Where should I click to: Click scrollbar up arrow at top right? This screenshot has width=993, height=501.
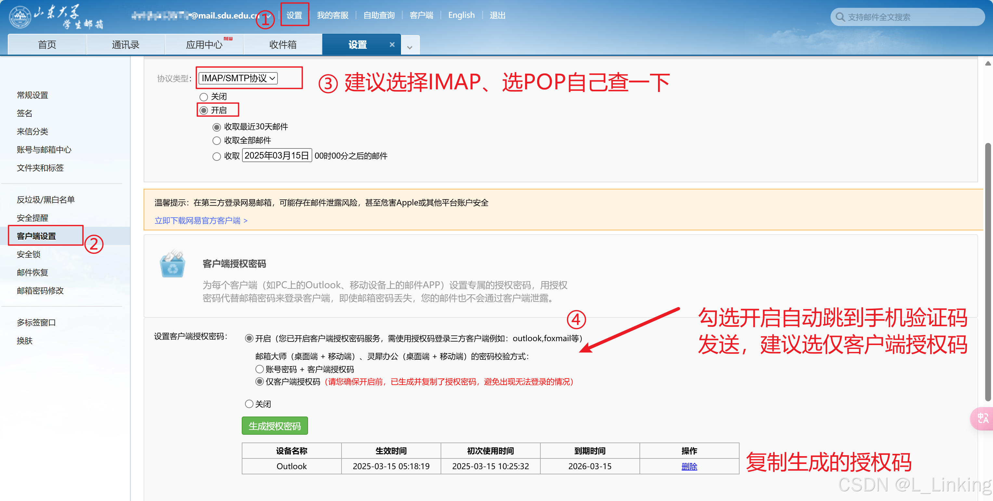[987, 64]
